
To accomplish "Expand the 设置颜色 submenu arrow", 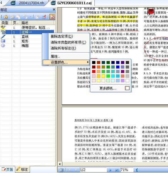I will pyautogui.click(x=88, y=62).
